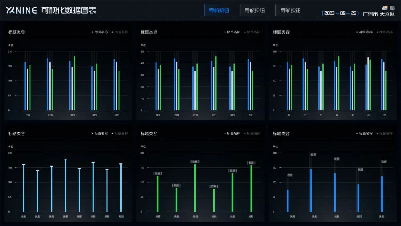Click the dashboard title 可视化数据图表
This screenshot has height=226, width=401.
(x=69, y=10)
